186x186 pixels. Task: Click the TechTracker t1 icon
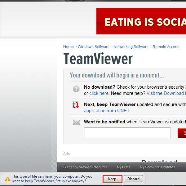point(75,105)
